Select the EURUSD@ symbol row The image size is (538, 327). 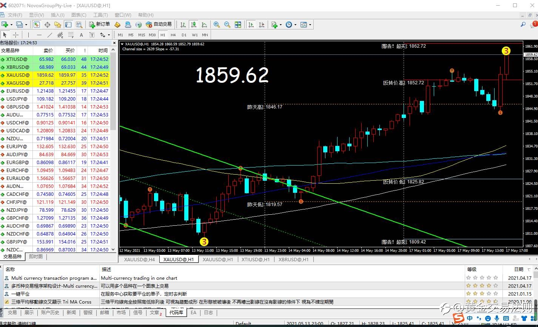[x=55, y=91]
